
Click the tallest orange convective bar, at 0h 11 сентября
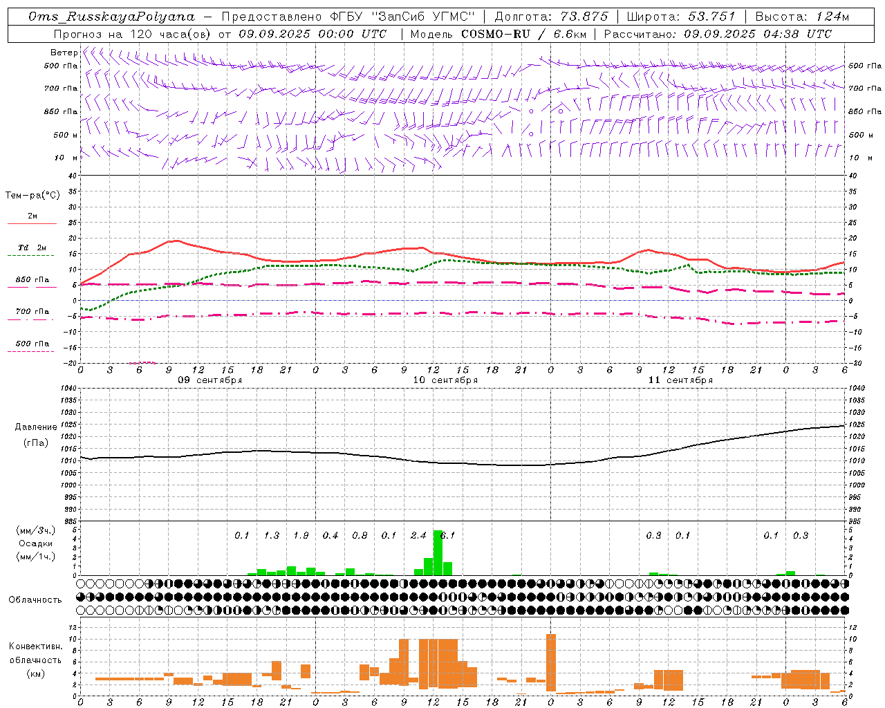tap(551, 662)
